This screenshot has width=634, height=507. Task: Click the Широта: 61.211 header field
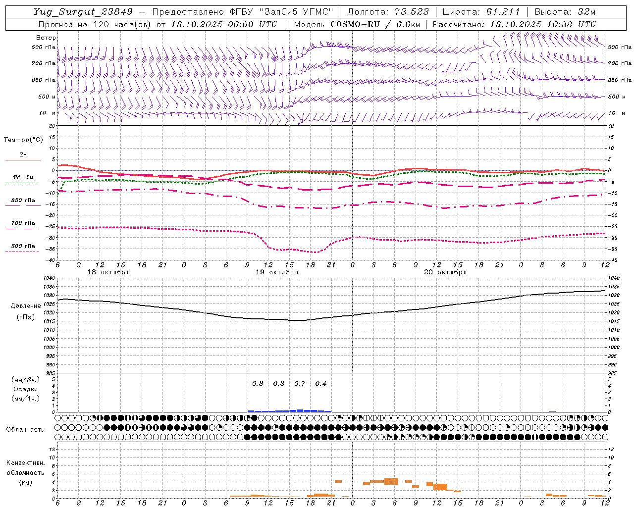click(x=481, y=12)
